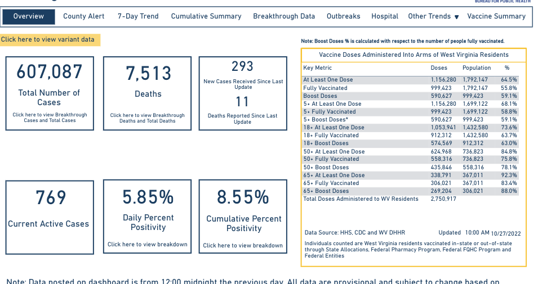Select the 65+ Boost Doses table row
Image resolution: width=542 pixels, height=284 pixels.
(410, 191)
